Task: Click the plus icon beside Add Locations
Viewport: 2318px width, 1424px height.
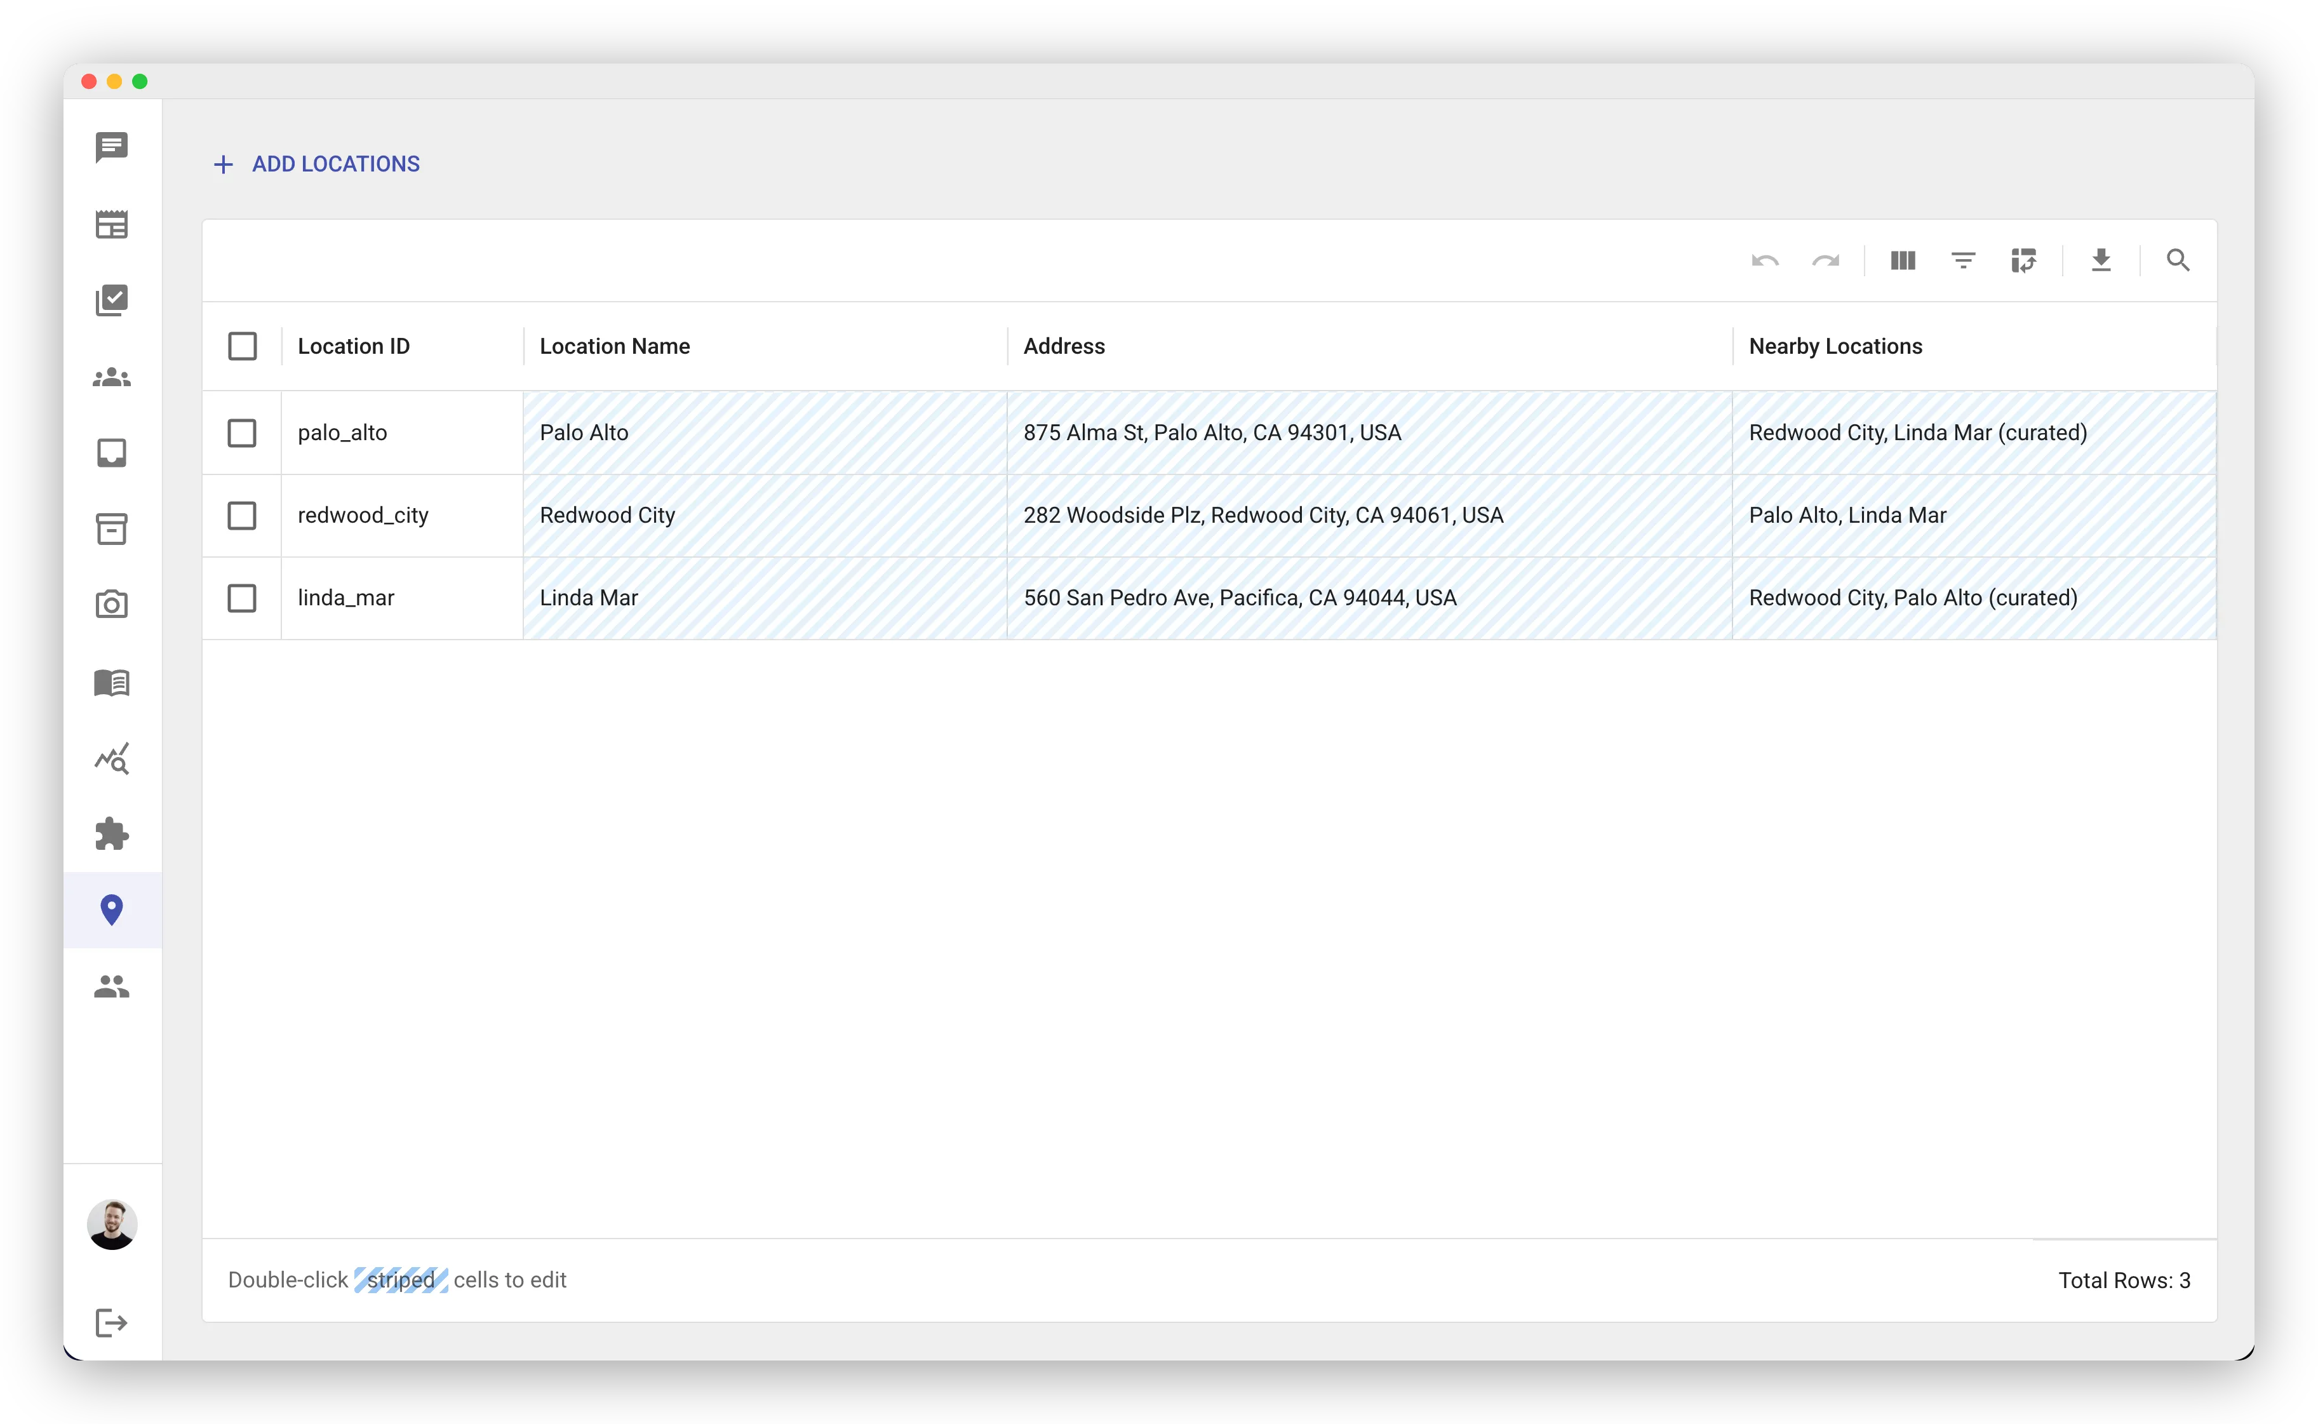Action: tap(223, 165)
